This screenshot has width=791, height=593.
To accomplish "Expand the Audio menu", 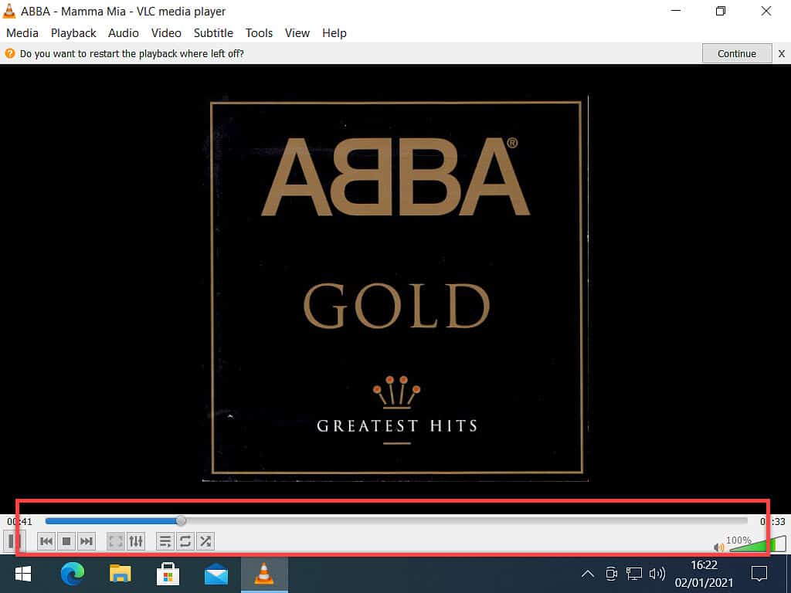I will [124, 33].
